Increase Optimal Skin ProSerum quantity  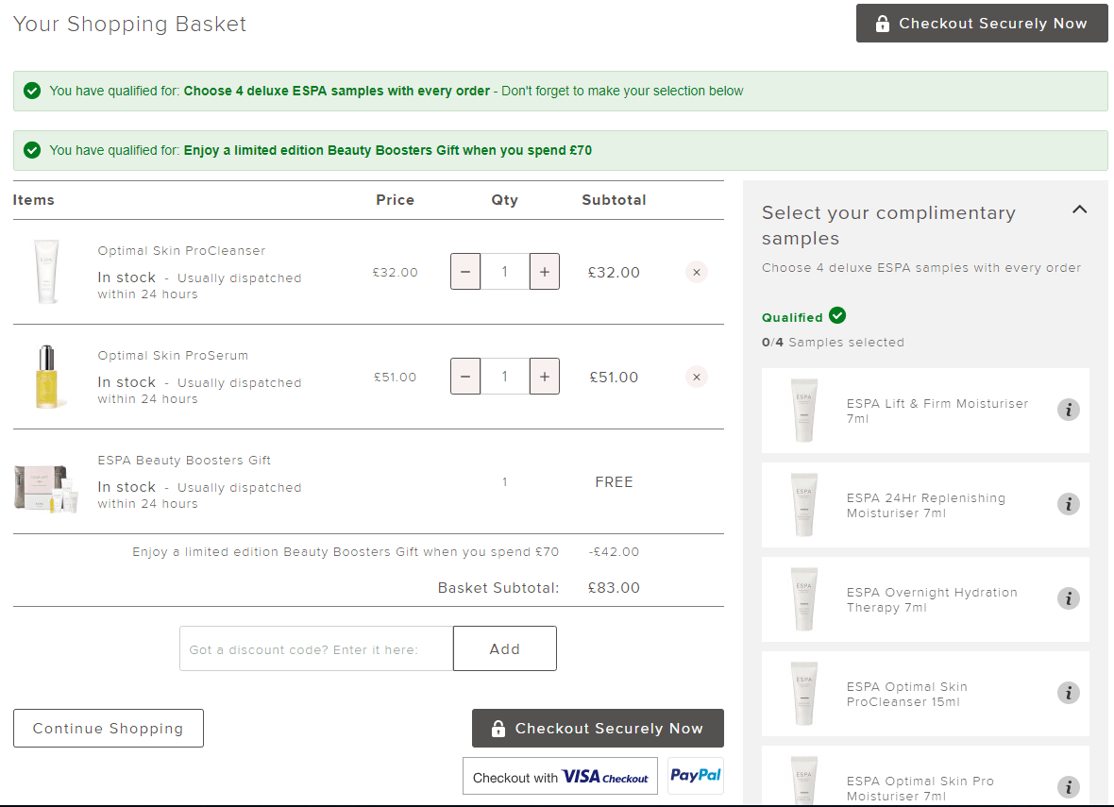[544, 377]
